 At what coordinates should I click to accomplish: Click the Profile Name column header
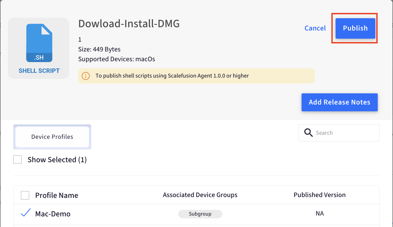tap(57, 195)
